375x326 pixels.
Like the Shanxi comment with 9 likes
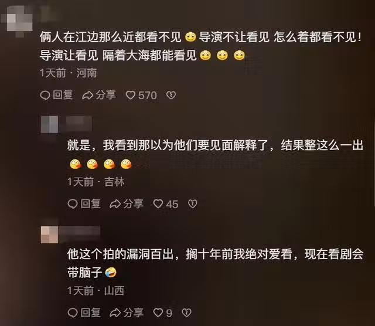pyautogui.click(x=158, y=313)
